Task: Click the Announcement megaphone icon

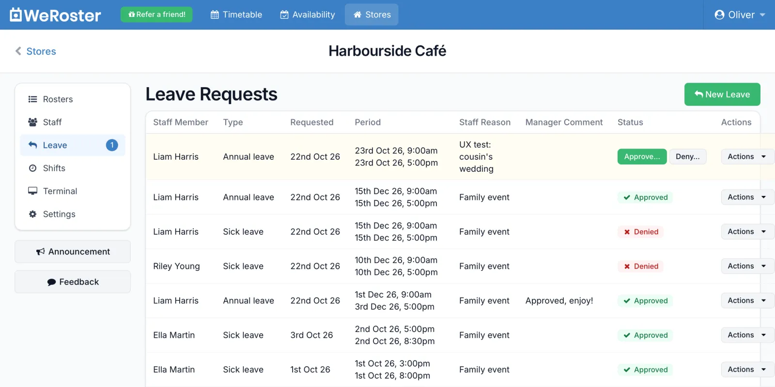Action: click(40, 252)
